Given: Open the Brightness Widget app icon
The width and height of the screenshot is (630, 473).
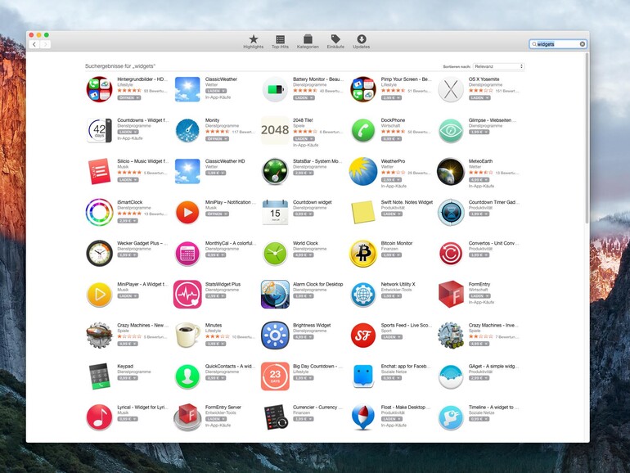Looking at the screenshot, I should [275, 336].
